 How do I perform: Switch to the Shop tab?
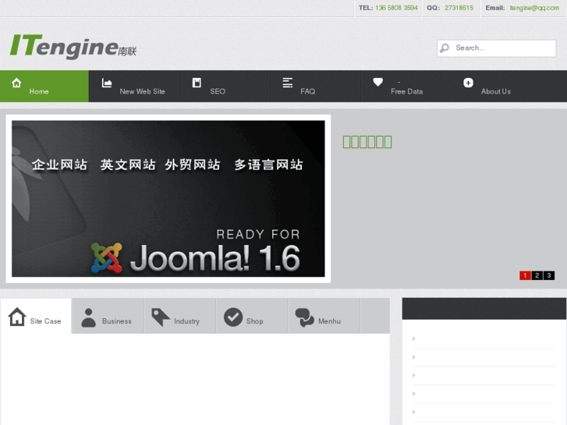tap(252, 316)
